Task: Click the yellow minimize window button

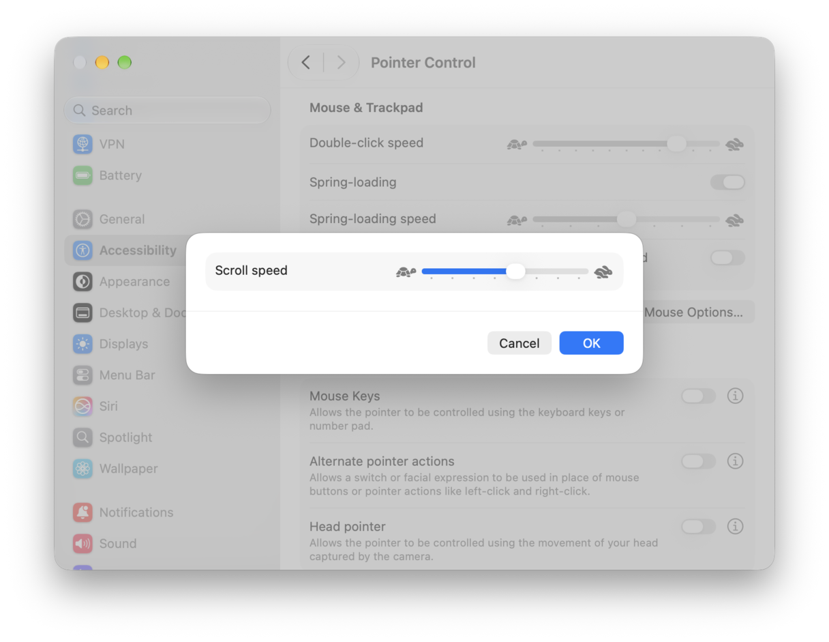Action: pos(102,63)
